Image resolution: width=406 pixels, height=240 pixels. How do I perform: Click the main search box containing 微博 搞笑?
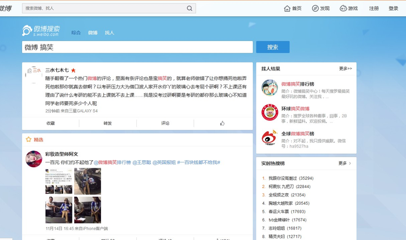click(x=137, y=47)
